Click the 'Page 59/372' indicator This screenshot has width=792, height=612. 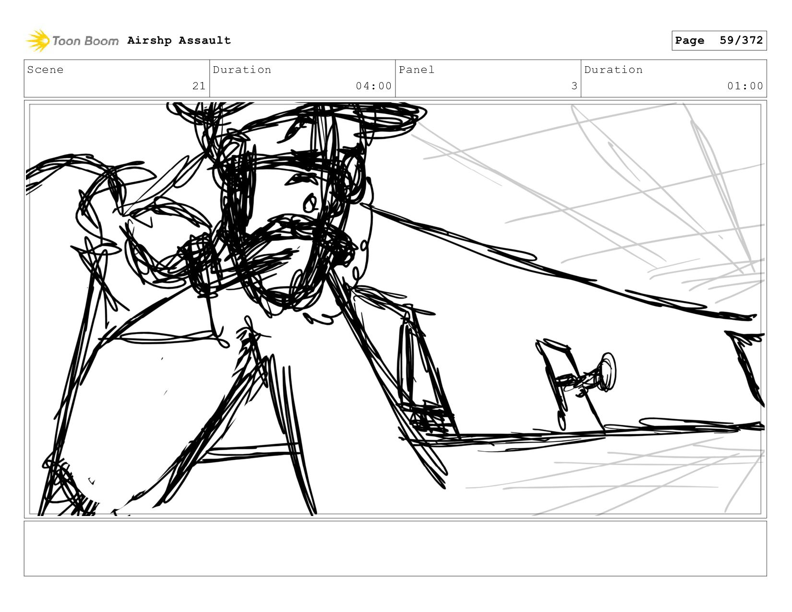click(x=719, y=40)
